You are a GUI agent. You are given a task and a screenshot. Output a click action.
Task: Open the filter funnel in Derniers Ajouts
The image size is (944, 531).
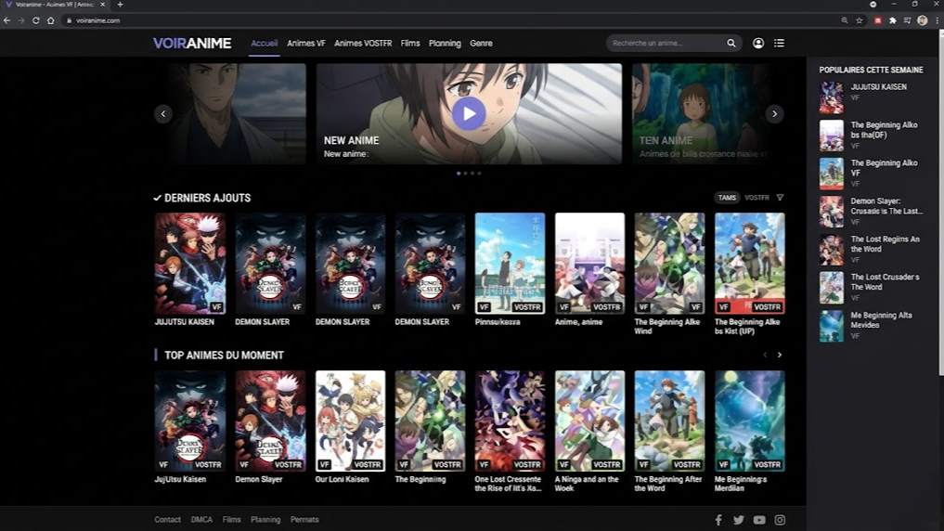click(x=780, y=198)
